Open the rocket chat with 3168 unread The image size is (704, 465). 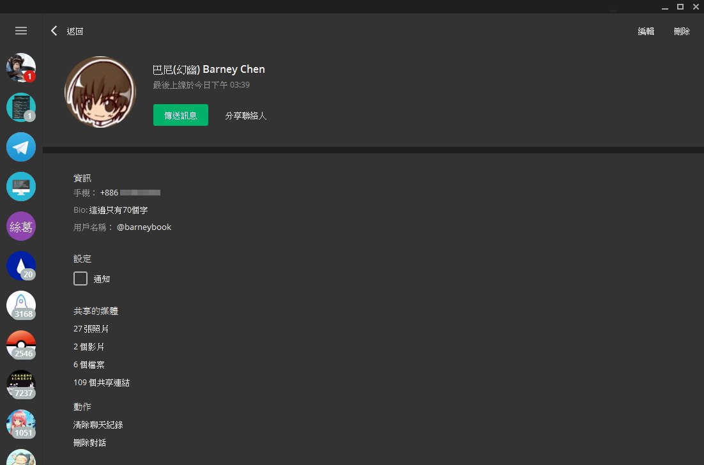pyautogui.click(x=21, y=305)
